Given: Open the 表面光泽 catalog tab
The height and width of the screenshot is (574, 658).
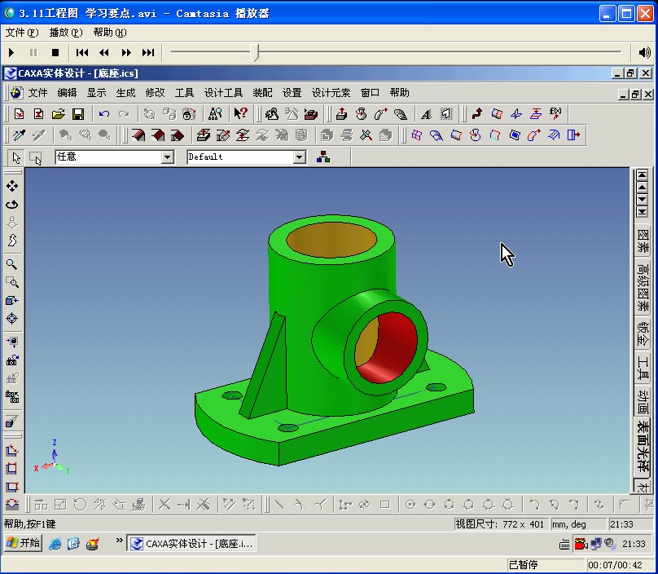Looking at the screenshot, I should (643, 446).
